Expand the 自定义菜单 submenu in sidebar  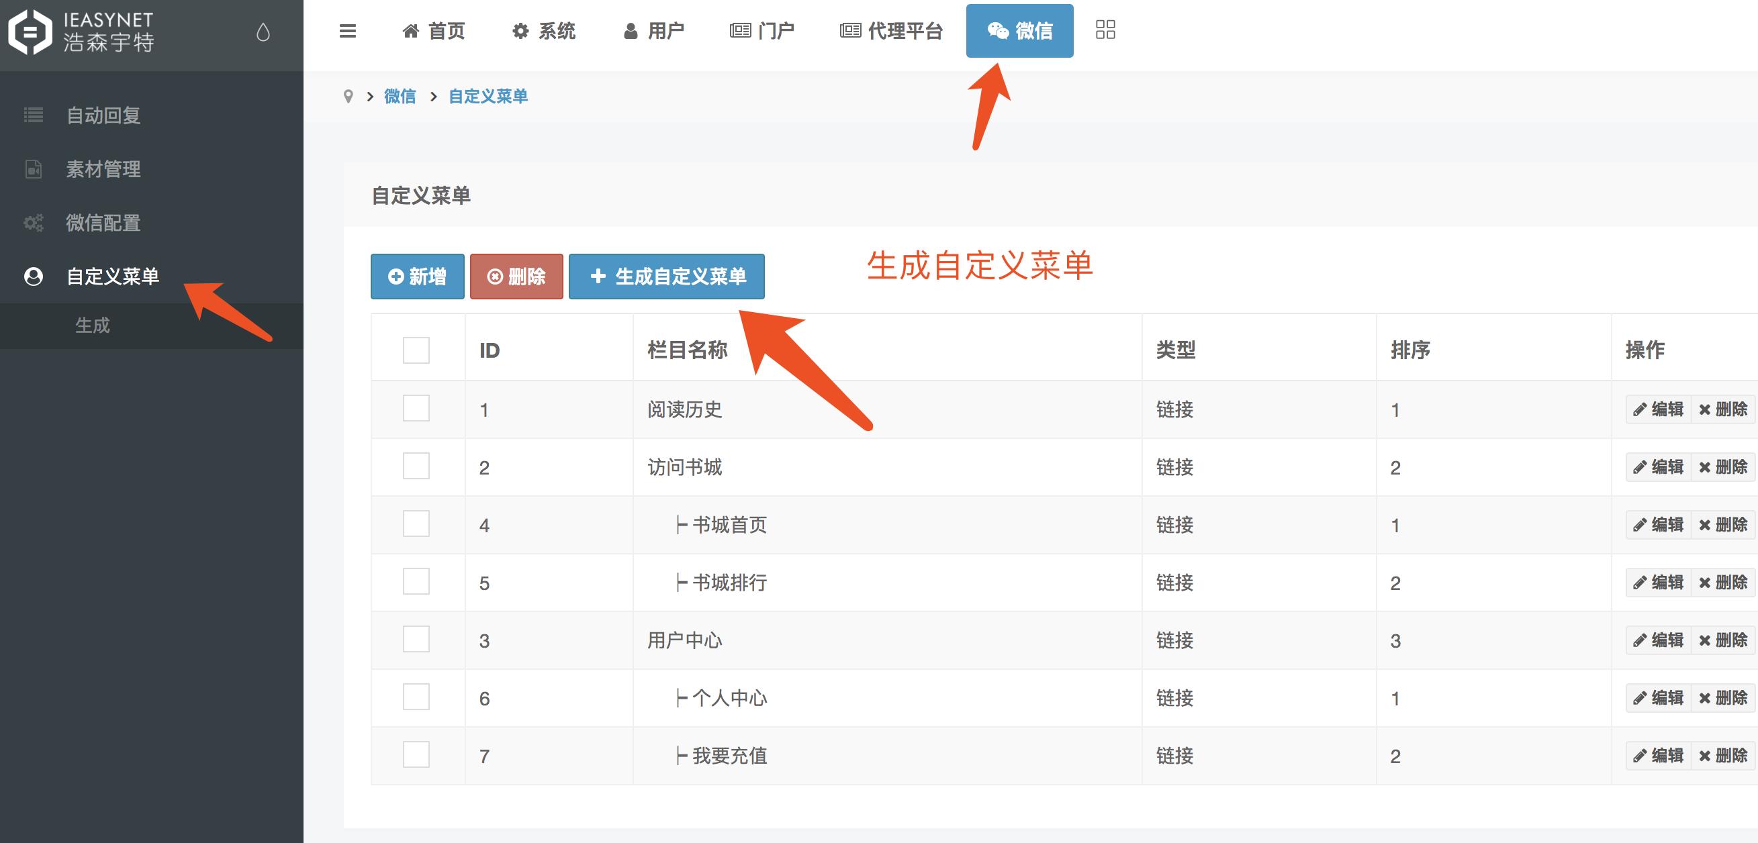[113, 277]
